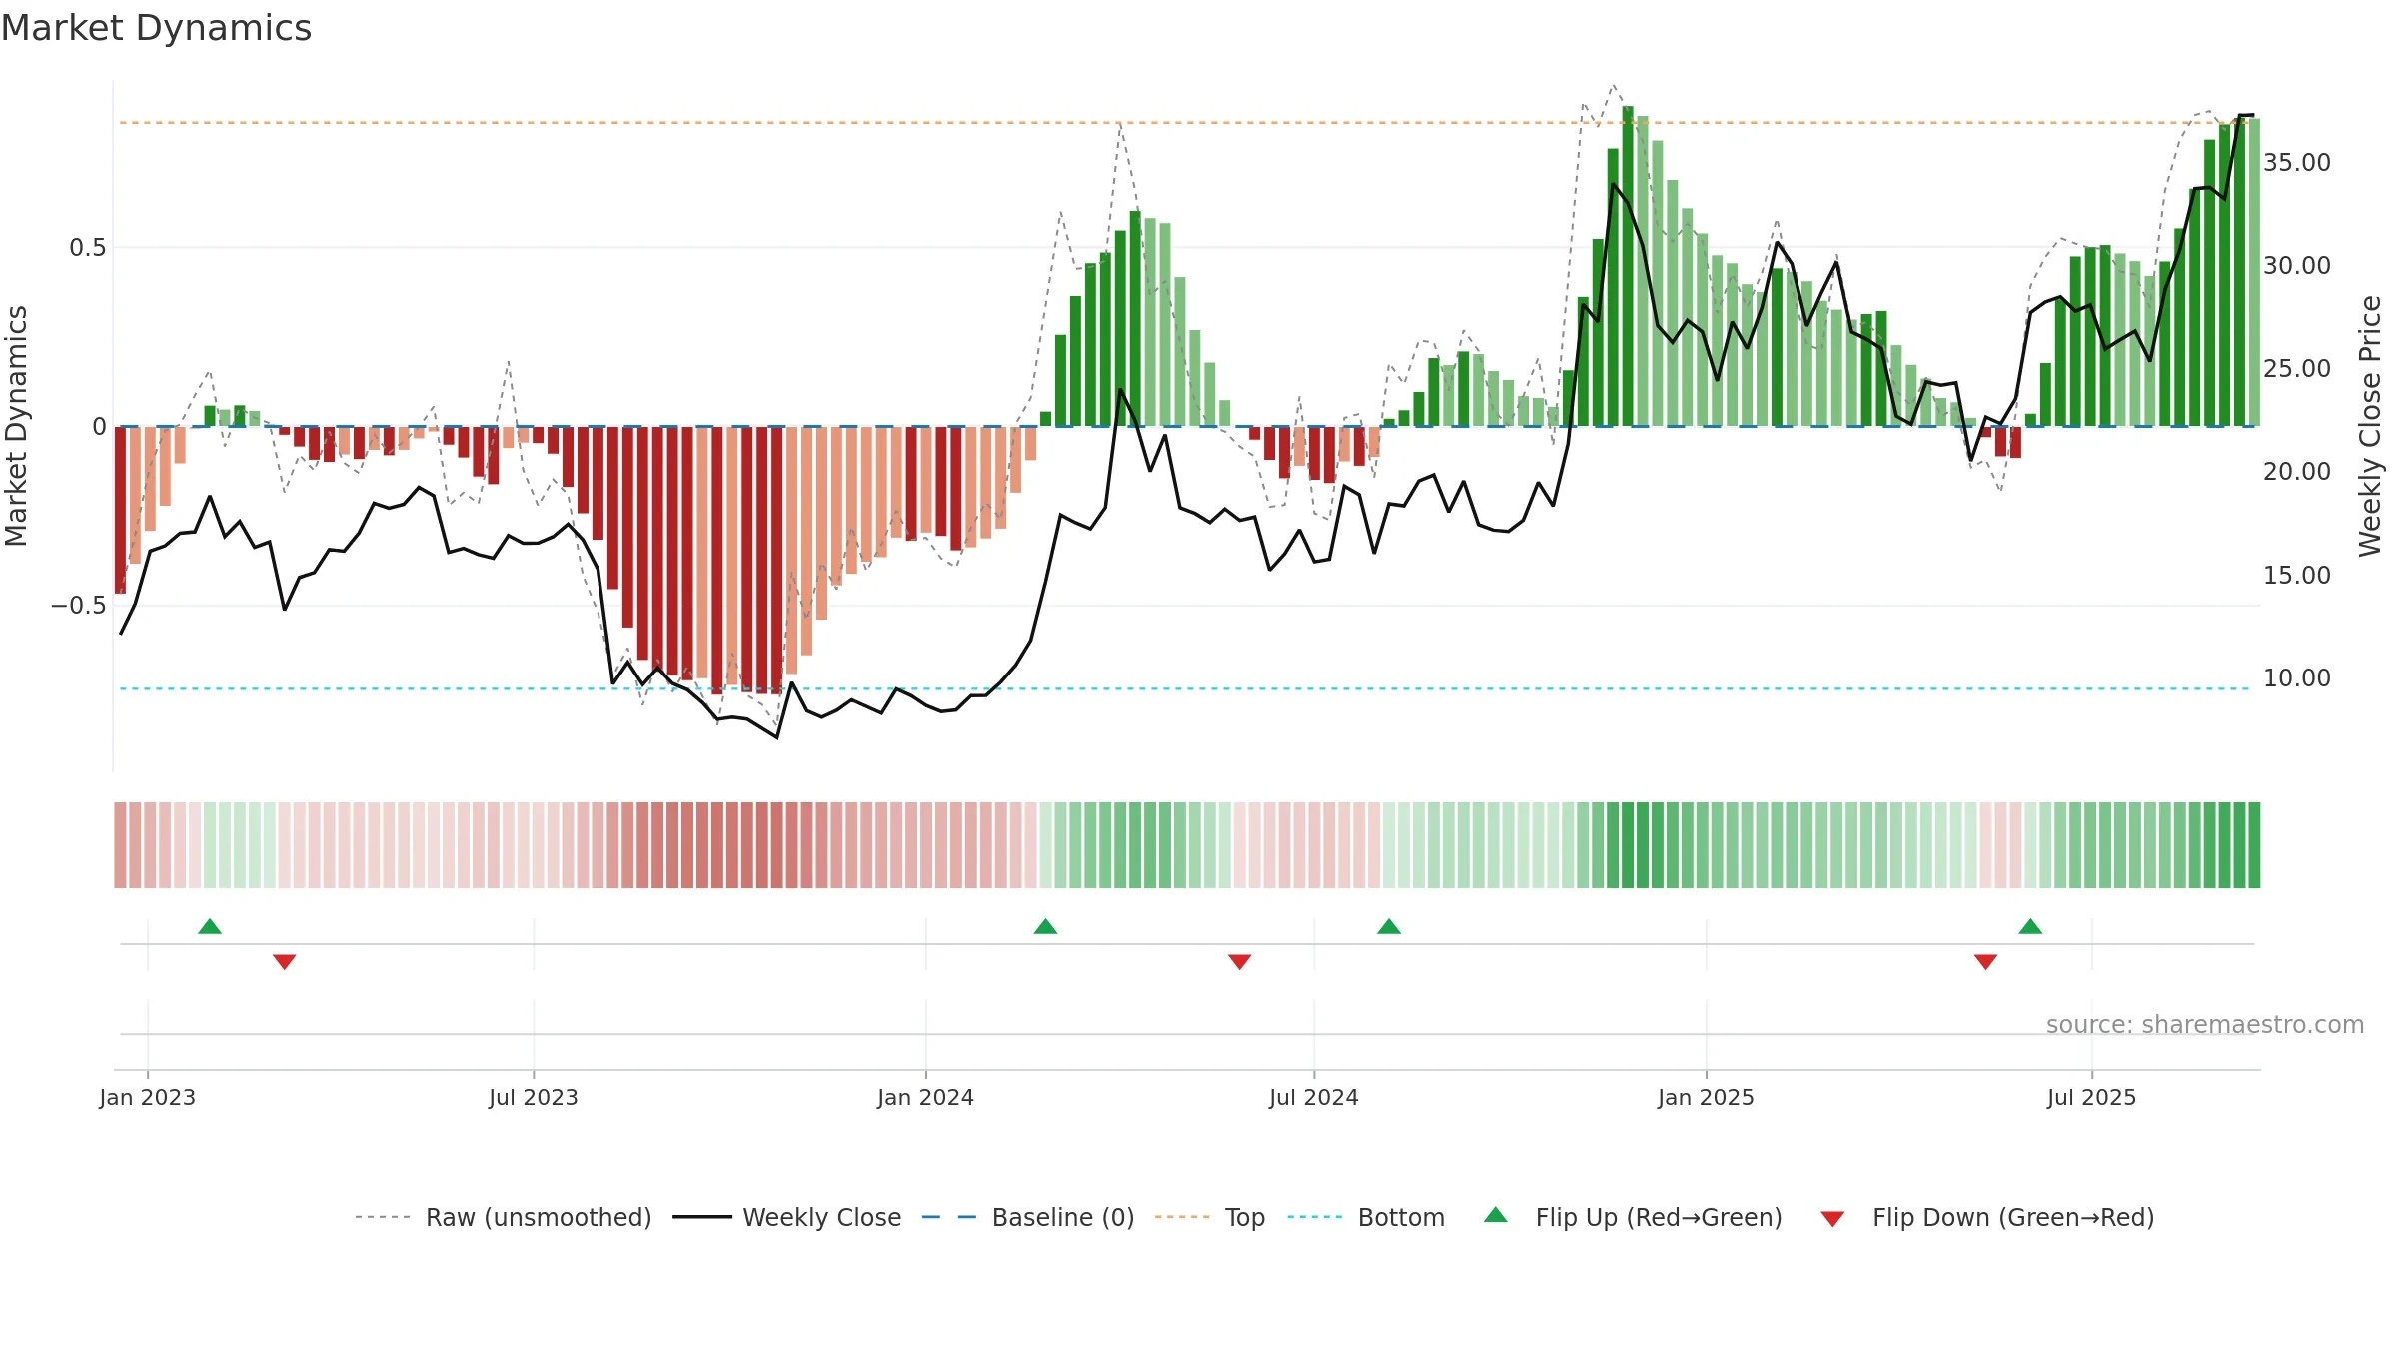
Task: Click the Jul 2025 axis label
Action: (x=2091, y=1097)
